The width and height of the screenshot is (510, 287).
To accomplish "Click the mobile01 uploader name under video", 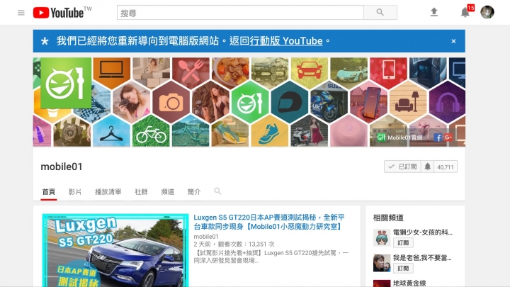I will (206, 237).
